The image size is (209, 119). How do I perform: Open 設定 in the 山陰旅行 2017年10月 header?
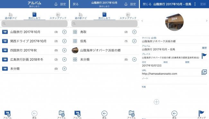(x=133, y=4)
